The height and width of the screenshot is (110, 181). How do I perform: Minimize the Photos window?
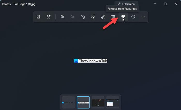pyautogui.click(x=155, y=4)
